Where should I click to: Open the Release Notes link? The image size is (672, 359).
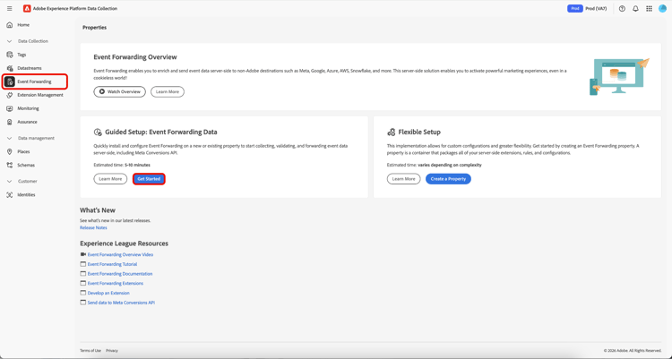click(93, 227)
